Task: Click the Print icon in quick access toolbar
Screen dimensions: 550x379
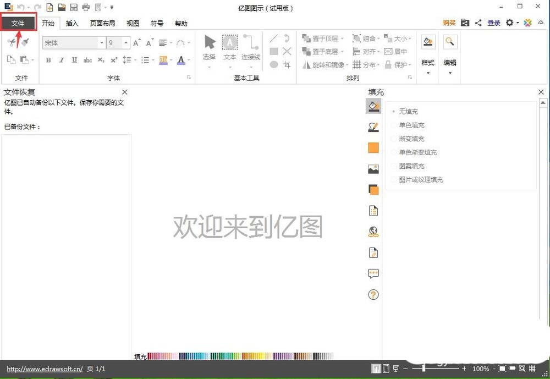Action: click(x=85, y=7)
